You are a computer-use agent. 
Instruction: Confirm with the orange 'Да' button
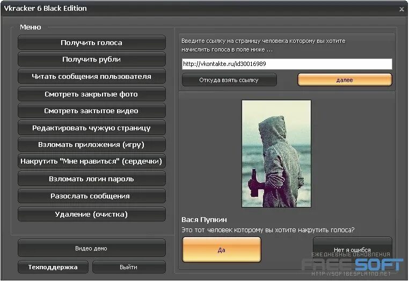[222, 250]
